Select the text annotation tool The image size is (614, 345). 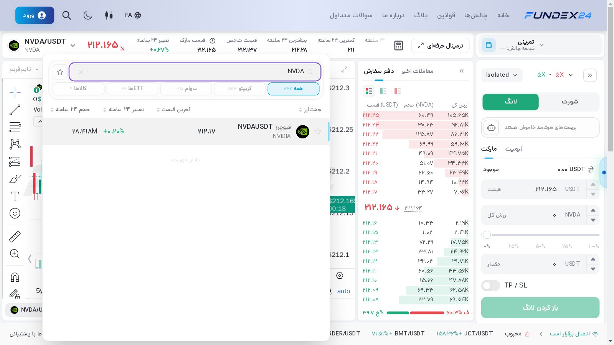click(15, 196)
